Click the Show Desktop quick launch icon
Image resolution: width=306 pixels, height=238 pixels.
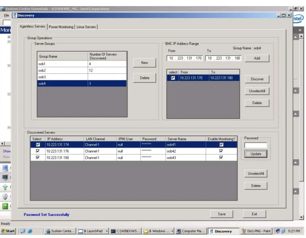23,231
